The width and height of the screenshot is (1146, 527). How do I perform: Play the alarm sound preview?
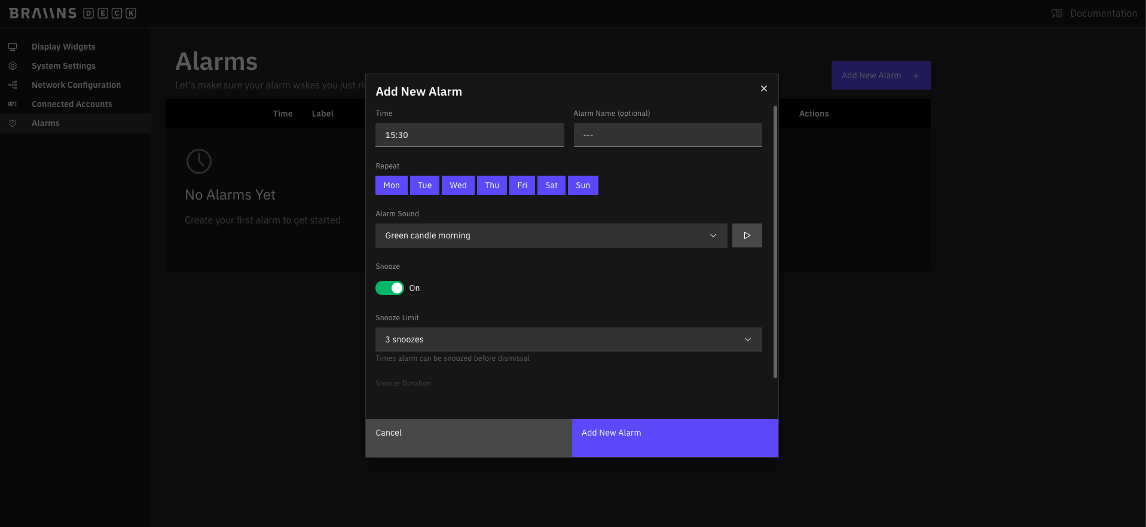click(x=747, y=235)
